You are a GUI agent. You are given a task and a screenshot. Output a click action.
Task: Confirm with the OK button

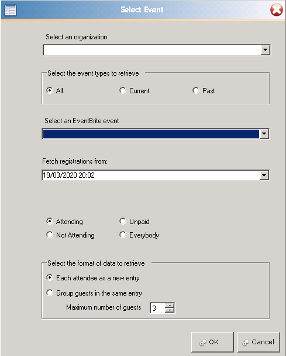pos(212,342)
